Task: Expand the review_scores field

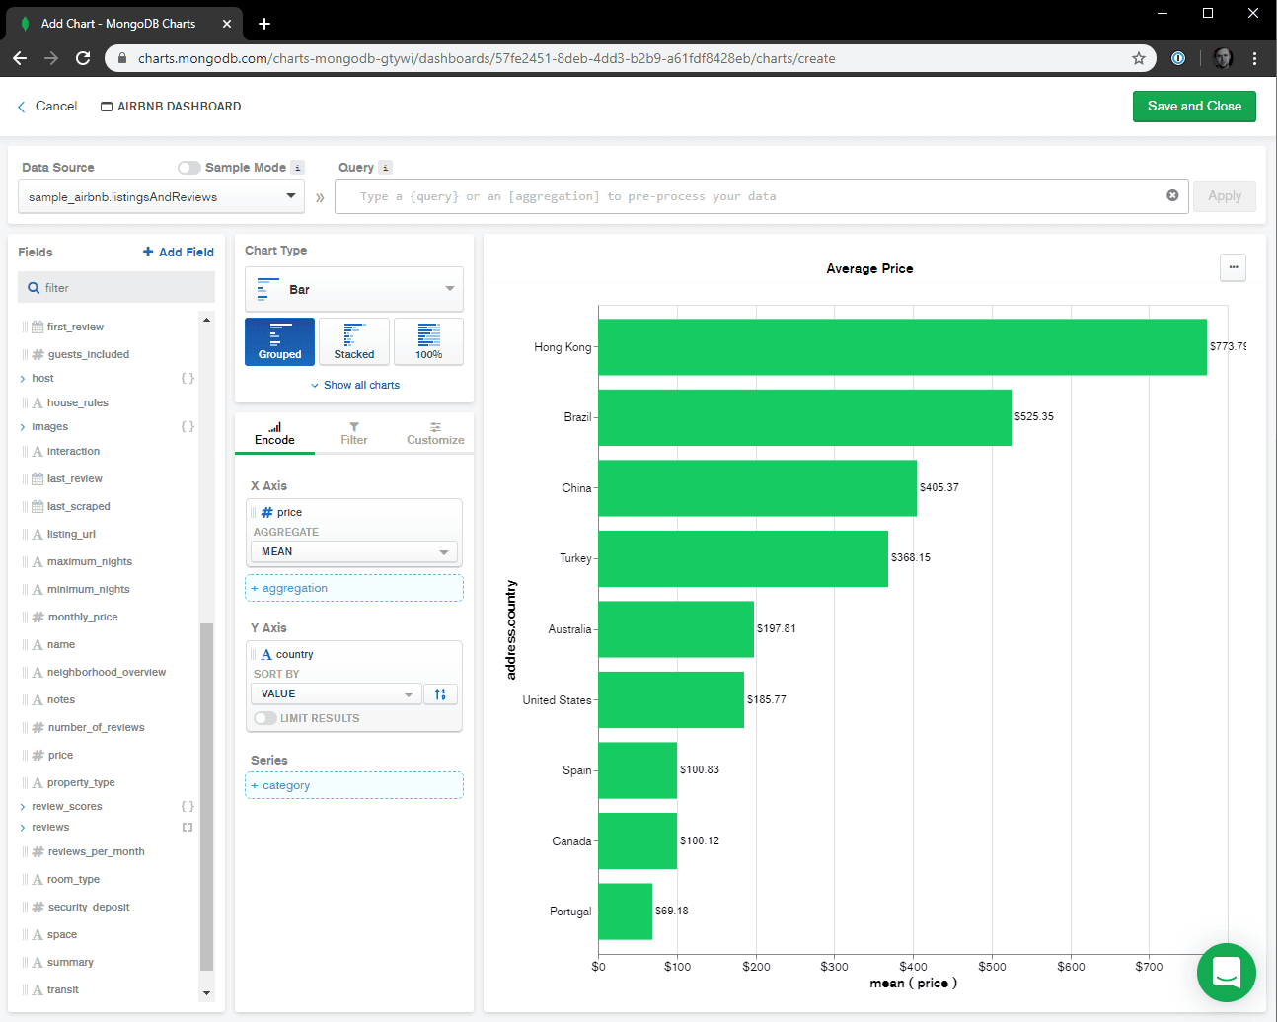Action: pyautogui.click(x=23, y=807)
